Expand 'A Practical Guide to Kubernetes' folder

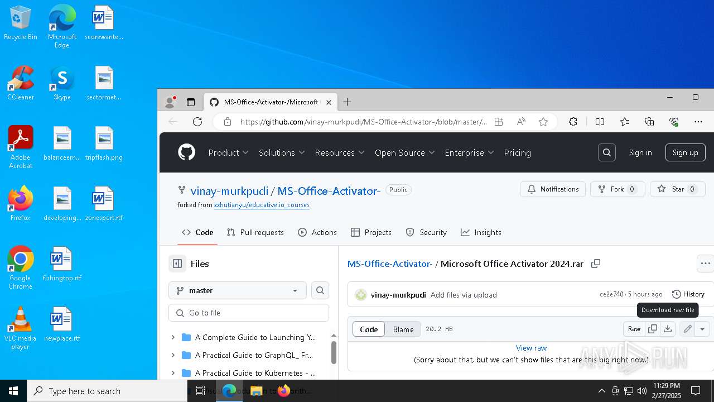(x=173, y=373)
